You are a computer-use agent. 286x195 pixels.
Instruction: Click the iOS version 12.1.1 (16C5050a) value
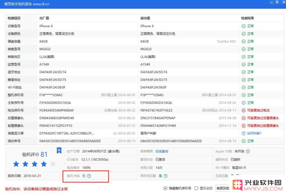(x=95, y=160)
